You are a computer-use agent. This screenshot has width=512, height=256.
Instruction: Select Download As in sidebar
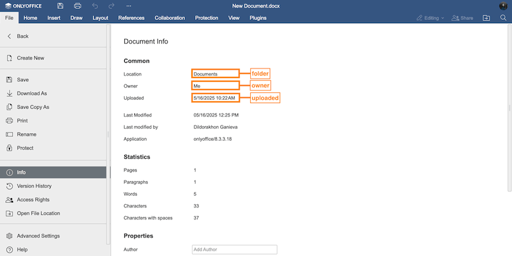(32, 93)
